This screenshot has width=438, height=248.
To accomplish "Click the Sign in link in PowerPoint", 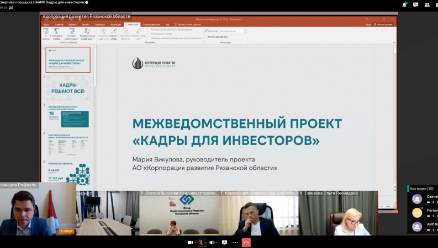I will click(368, 24).
